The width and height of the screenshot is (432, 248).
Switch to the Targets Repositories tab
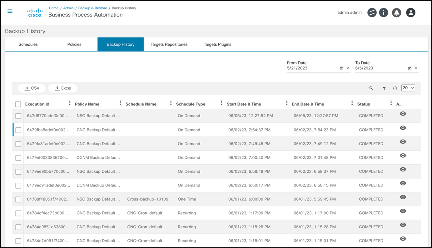coord(169,44)
